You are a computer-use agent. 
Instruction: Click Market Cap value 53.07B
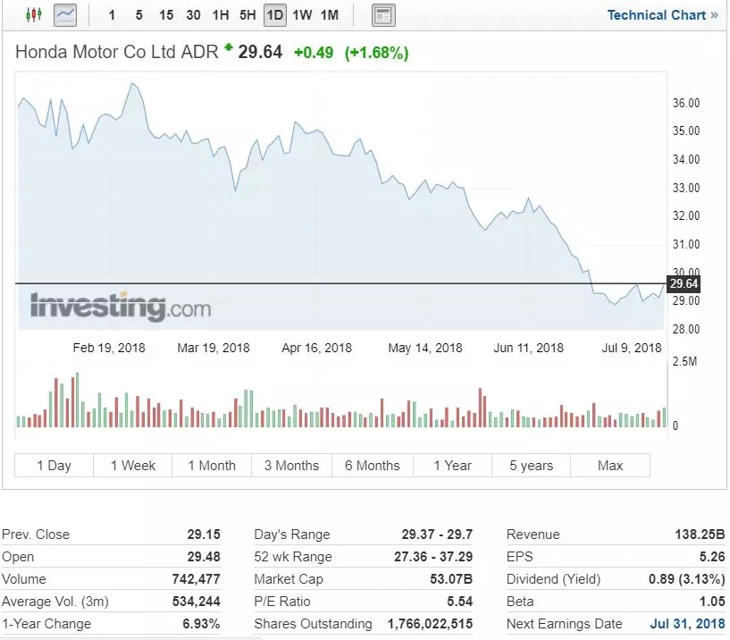click(451, 579)
